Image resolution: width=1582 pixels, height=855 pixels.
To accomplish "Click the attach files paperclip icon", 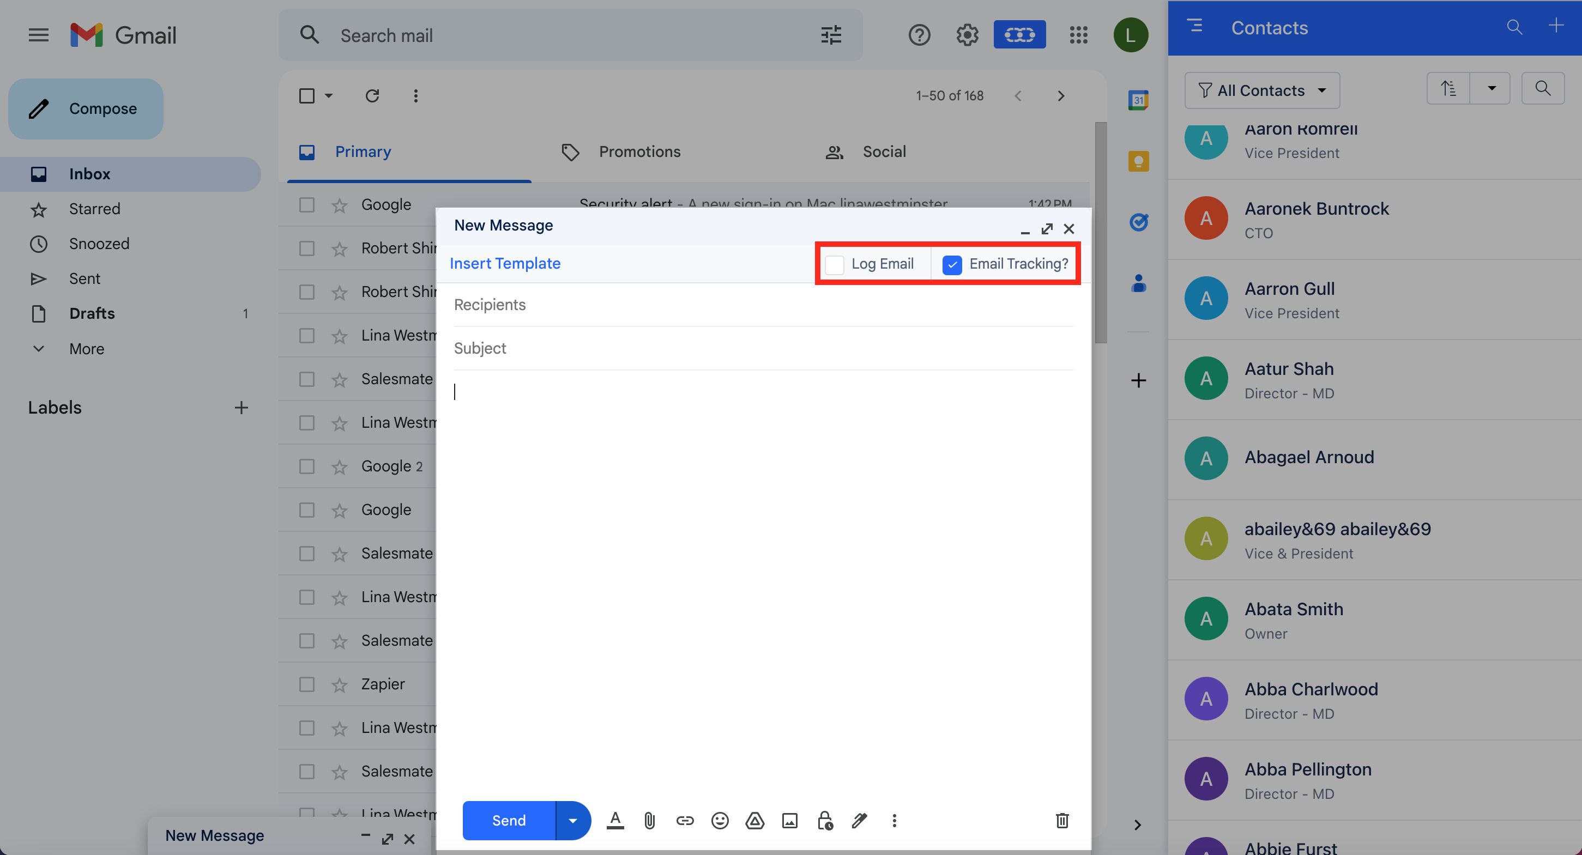I will pos(649,821).
